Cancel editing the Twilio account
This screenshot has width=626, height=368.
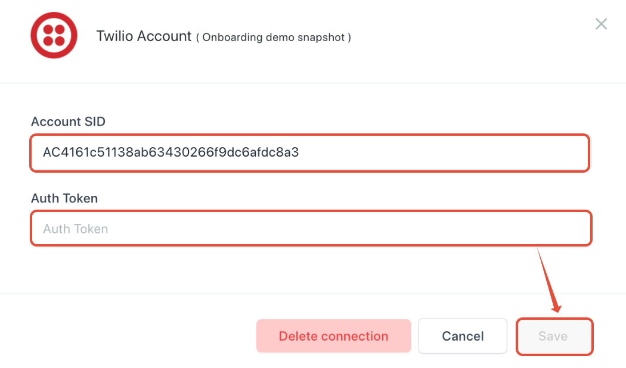pyautogui.click(x=463, y=336)
